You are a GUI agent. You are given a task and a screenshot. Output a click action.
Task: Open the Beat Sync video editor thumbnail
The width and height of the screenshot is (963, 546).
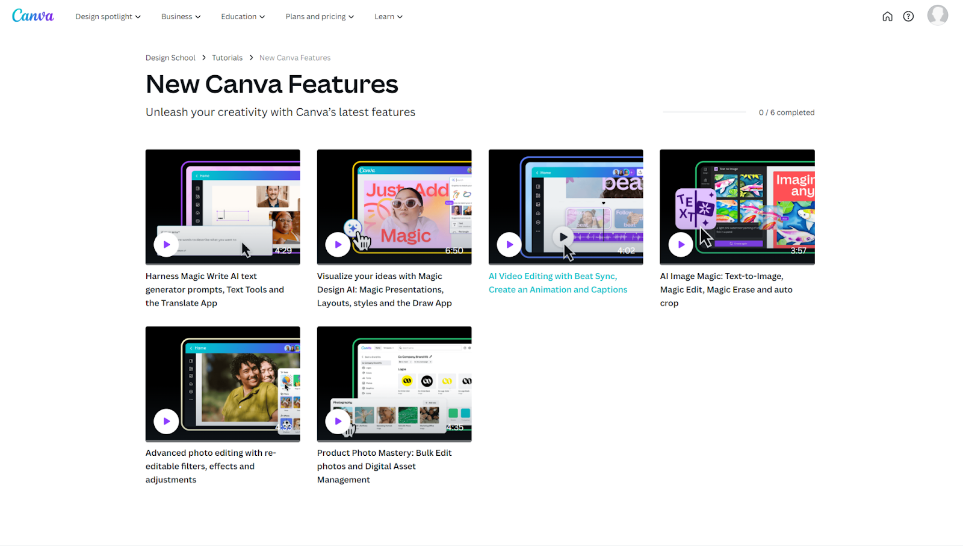[x=566, y=207]
